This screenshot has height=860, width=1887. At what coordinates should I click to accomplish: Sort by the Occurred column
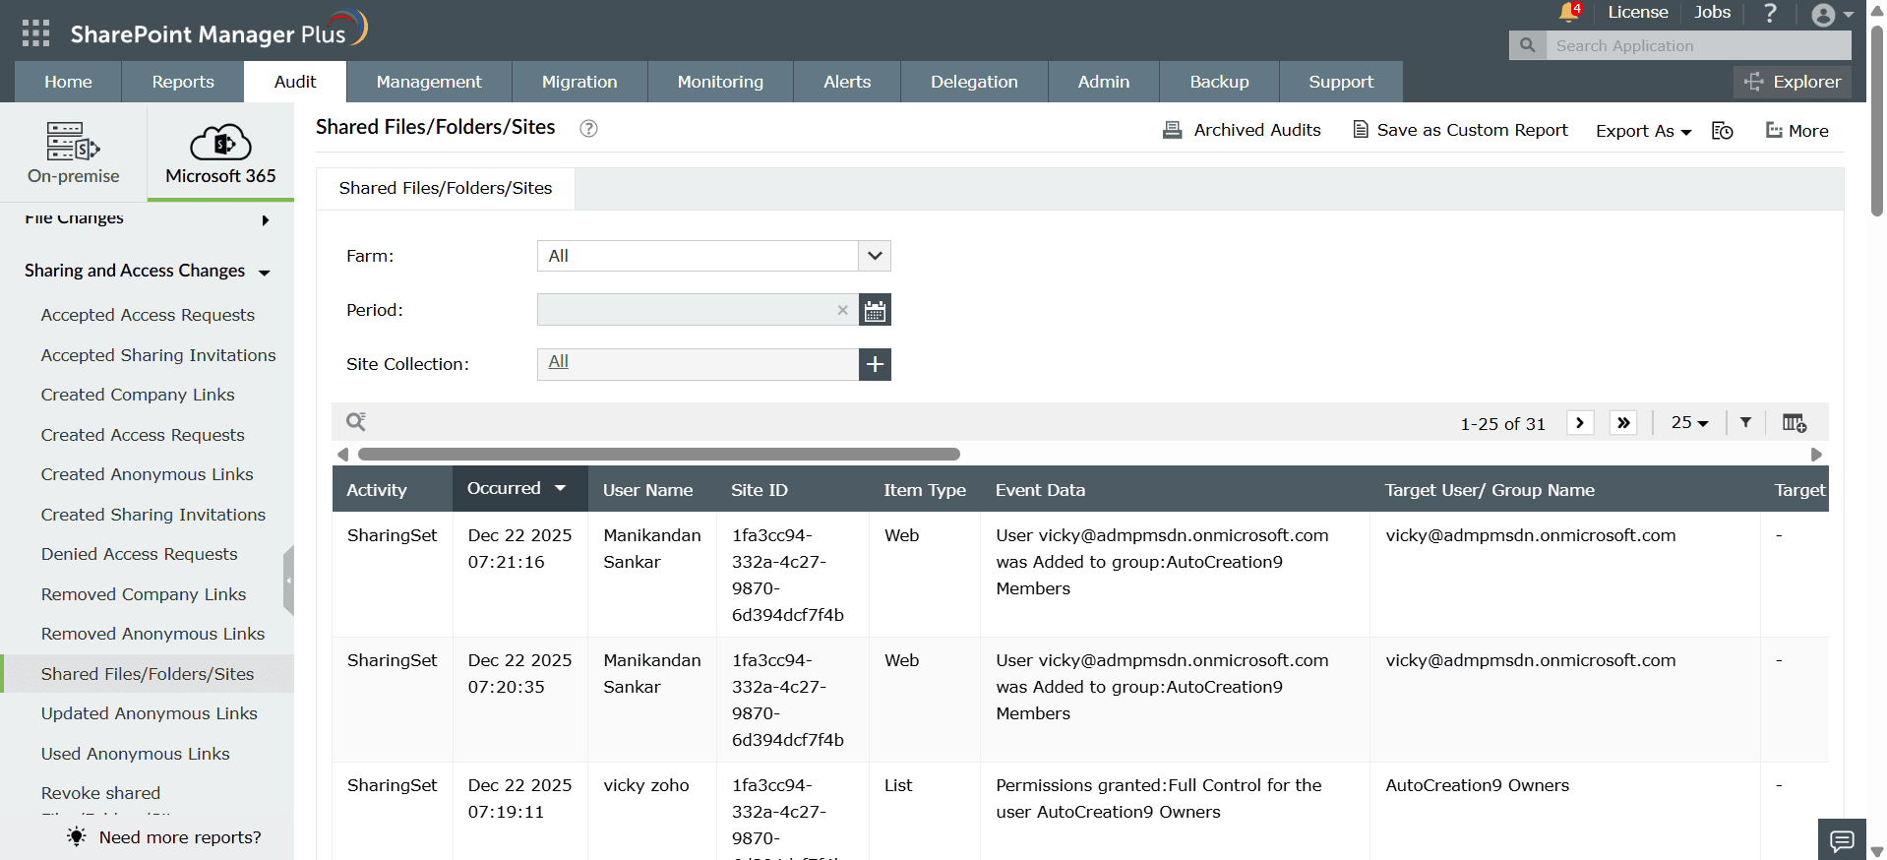[519, 488]
